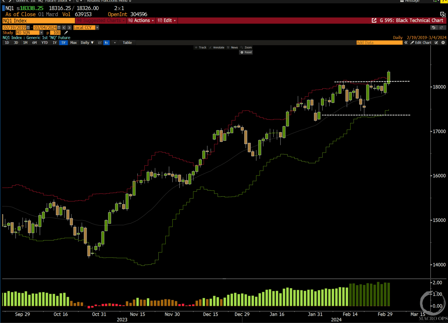Open the Edit menu
The width and height of the screenshot is (448, 323).
pos(167,20)
